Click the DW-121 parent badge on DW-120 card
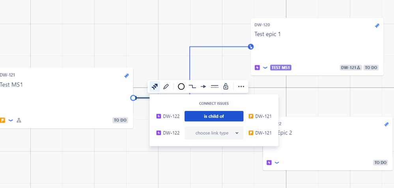394x188 pixels. [x=351, y=68]
